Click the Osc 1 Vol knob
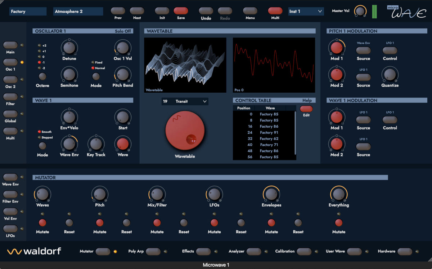 point(123,47)
